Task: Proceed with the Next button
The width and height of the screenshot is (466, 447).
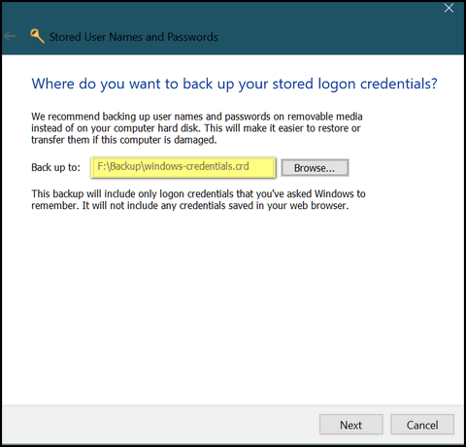Action: tap(351, 425)
